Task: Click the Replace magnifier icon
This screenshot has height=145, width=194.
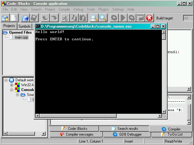Action: (103, 18)
